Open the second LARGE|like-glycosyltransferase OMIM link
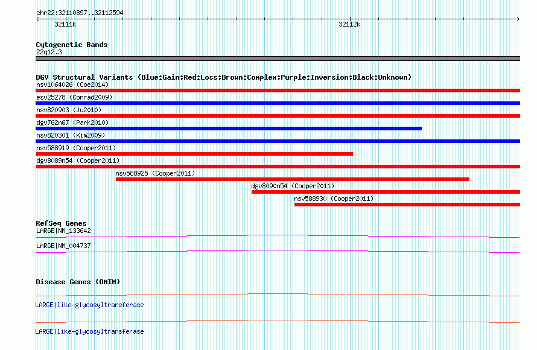This screenshot has width=537, height=350. [x=89, y=331]
